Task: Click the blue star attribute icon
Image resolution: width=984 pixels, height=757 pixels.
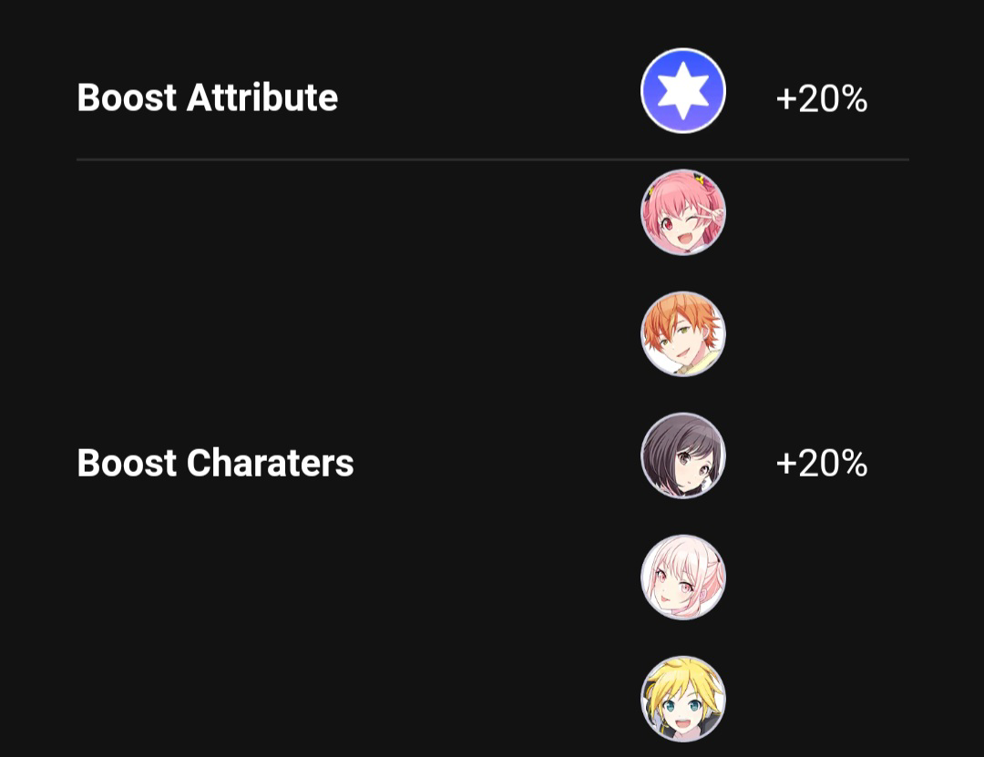Action: (x=683, y=91)
